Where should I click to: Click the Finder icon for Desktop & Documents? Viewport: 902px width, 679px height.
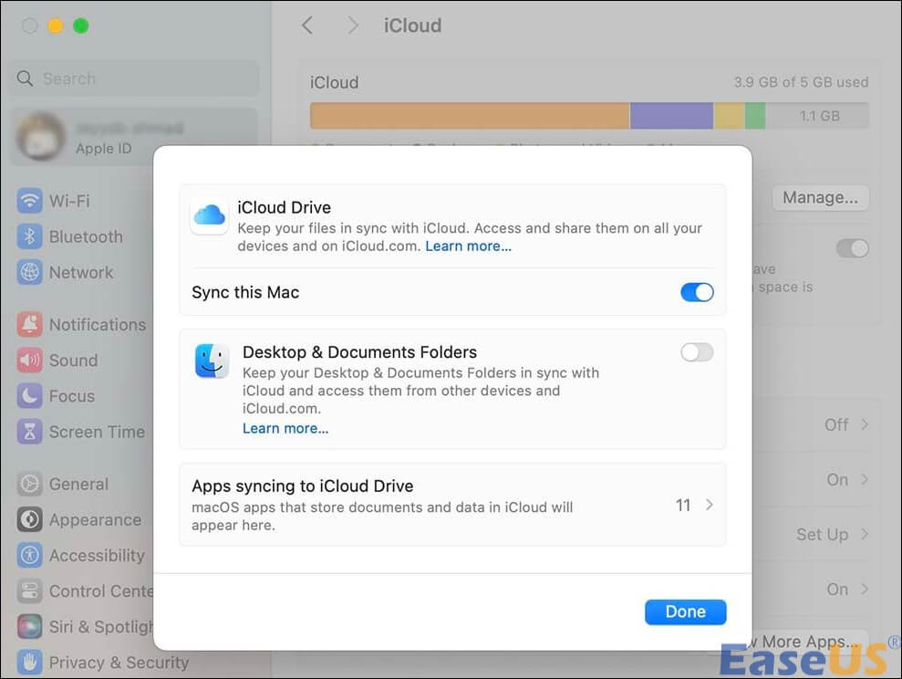click(213, 361)
